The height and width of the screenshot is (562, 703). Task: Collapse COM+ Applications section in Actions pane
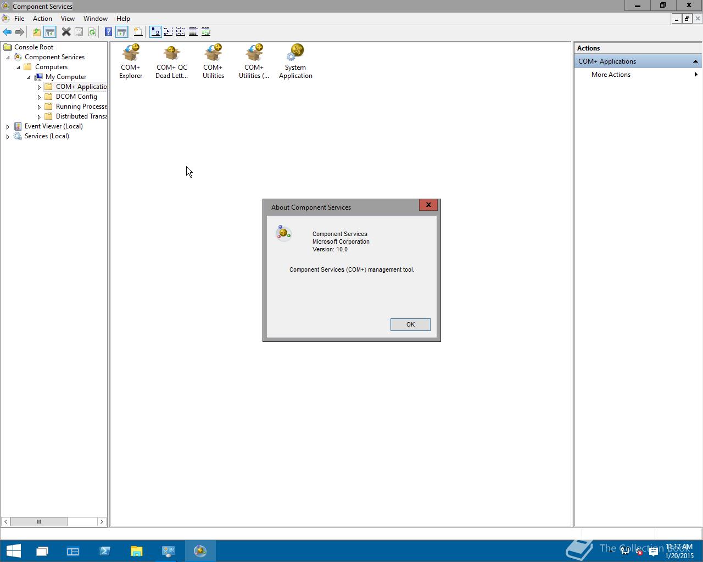pos(695,61)
